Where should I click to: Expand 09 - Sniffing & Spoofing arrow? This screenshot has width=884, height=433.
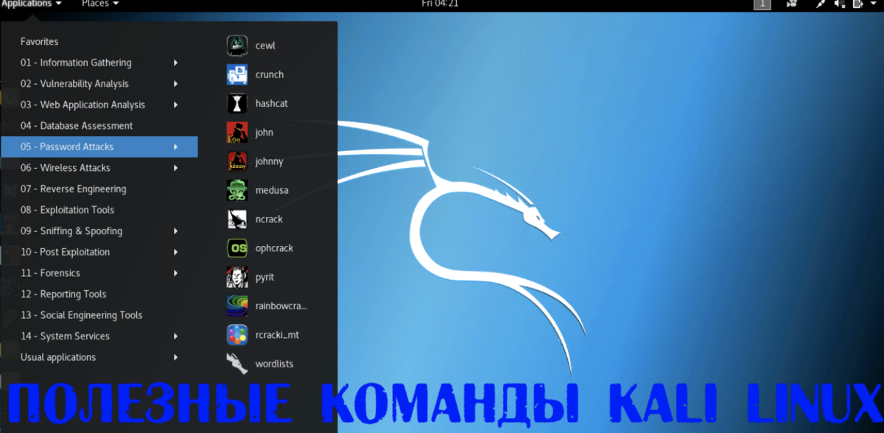click(175, 231)
